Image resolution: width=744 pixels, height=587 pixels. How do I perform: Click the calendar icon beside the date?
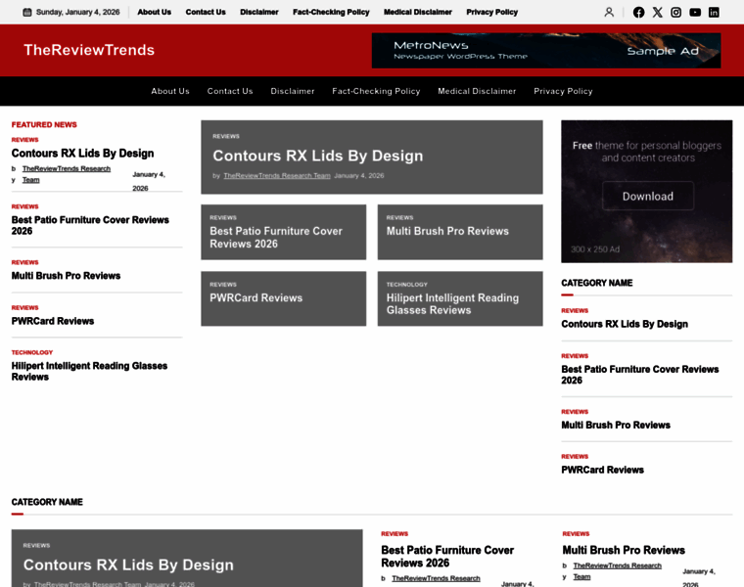(x=27, y=12)
